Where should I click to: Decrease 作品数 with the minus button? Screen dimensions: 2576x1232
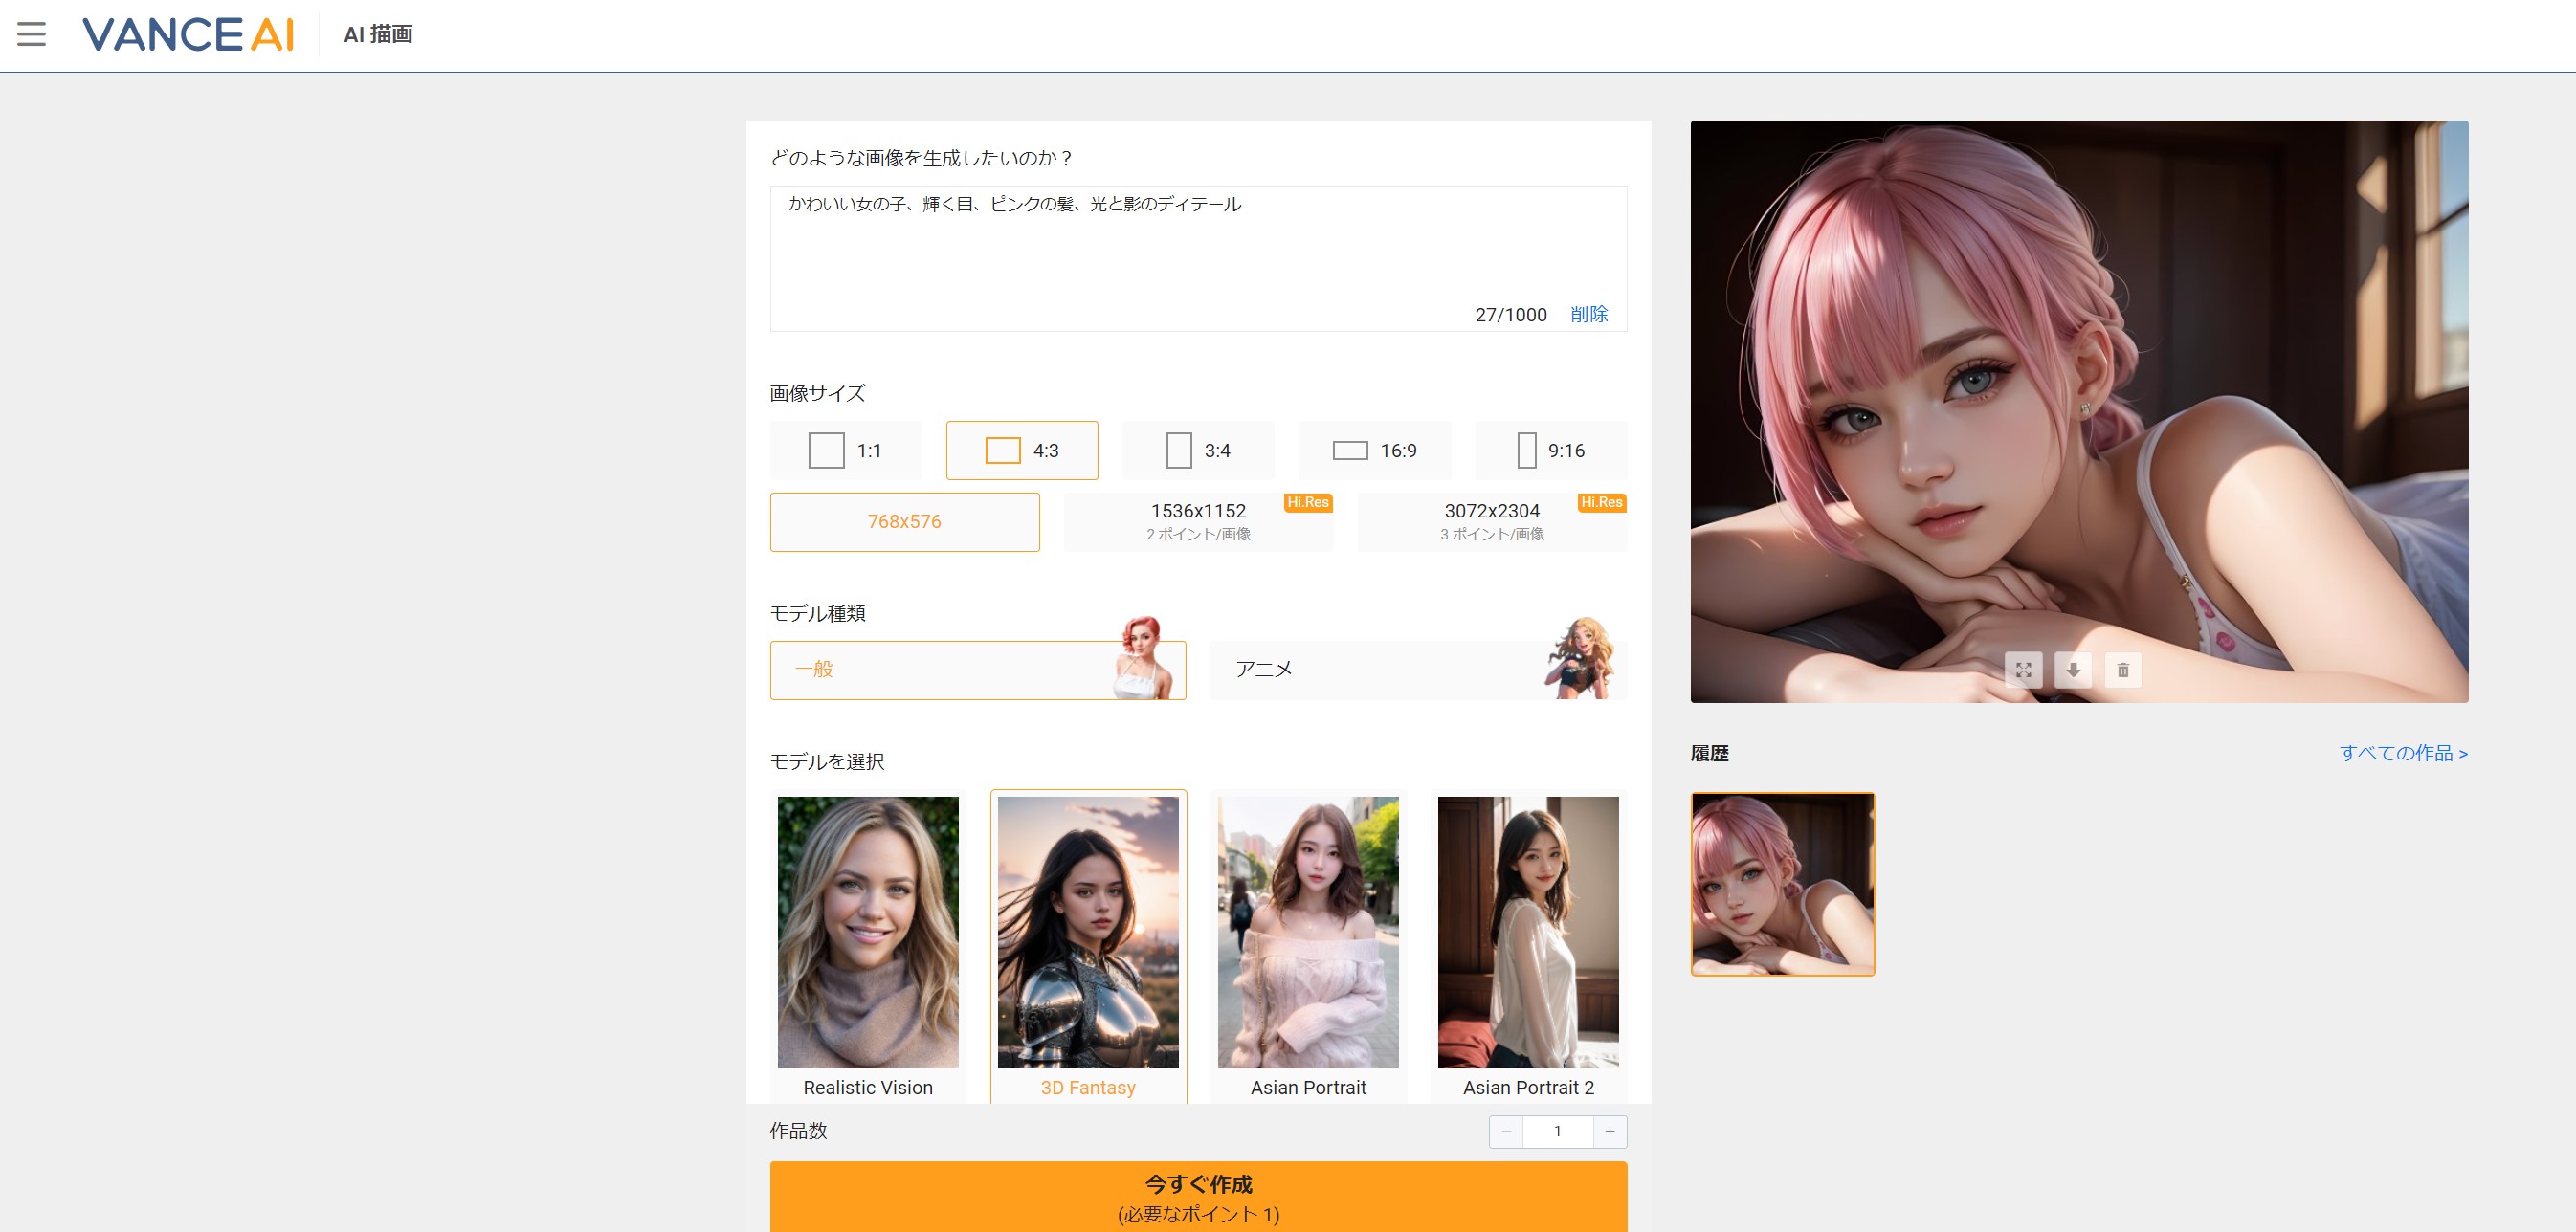1505,1131
